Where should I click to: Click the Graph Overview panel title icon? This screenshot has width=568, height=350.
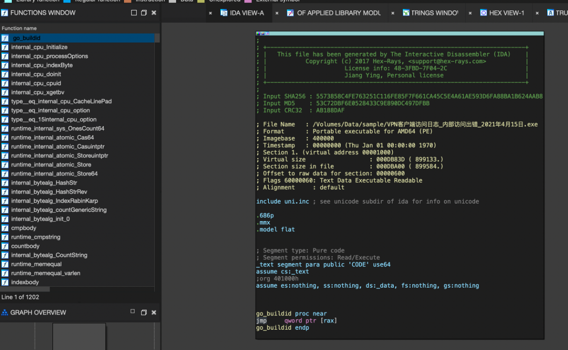(x=5, y=313)
